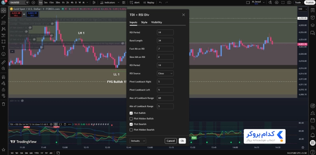
Task: Open the Trade button
Action: point(298,3)
